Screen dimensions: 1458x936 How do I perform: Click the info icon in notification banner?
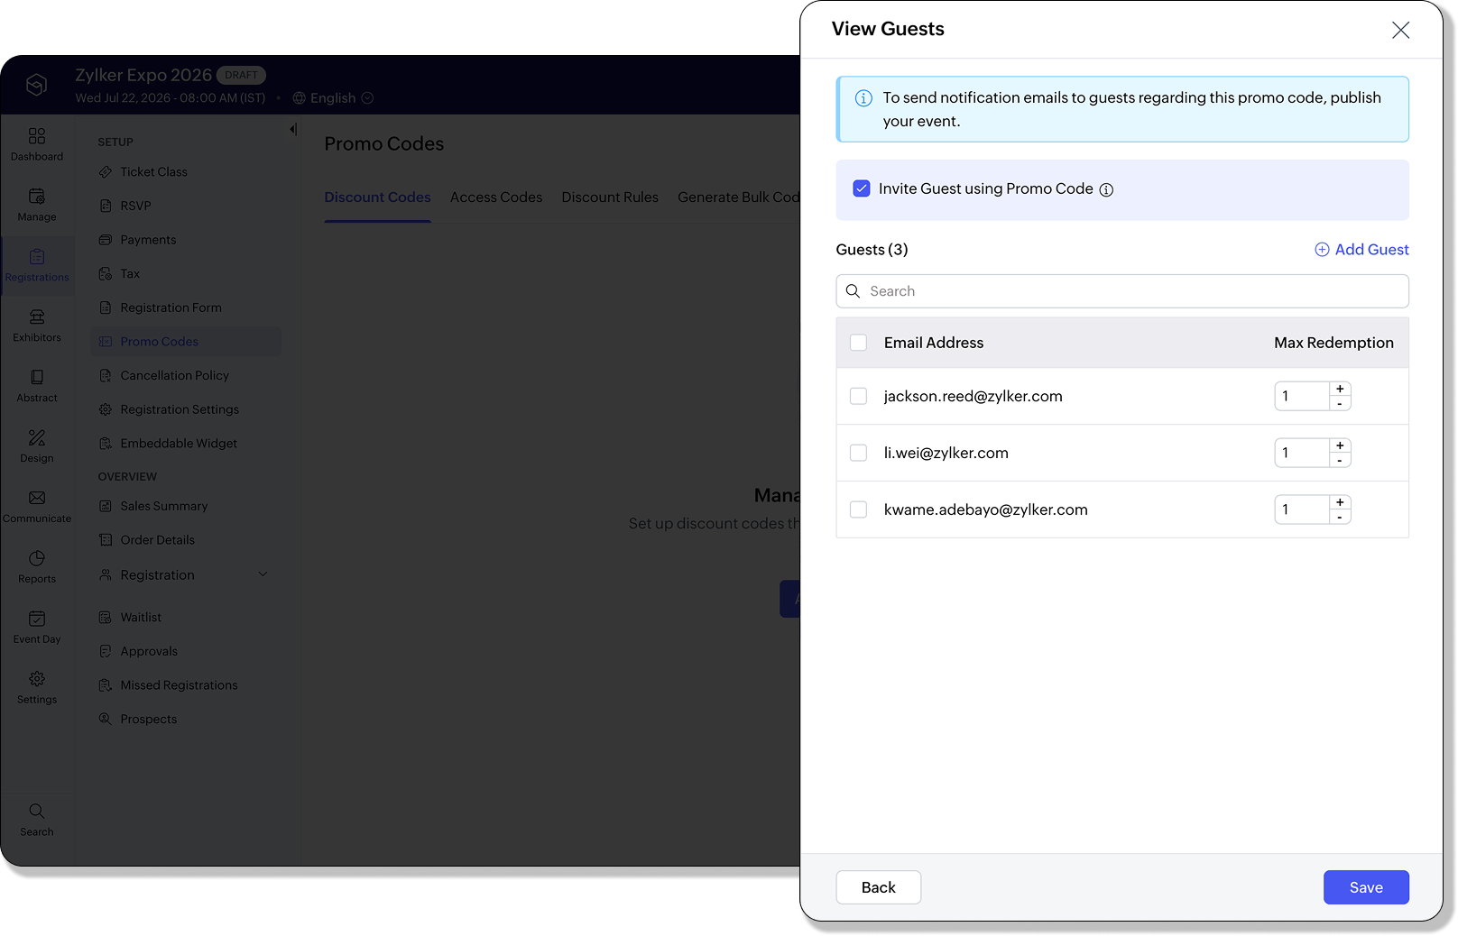click(x=863, y=98)
